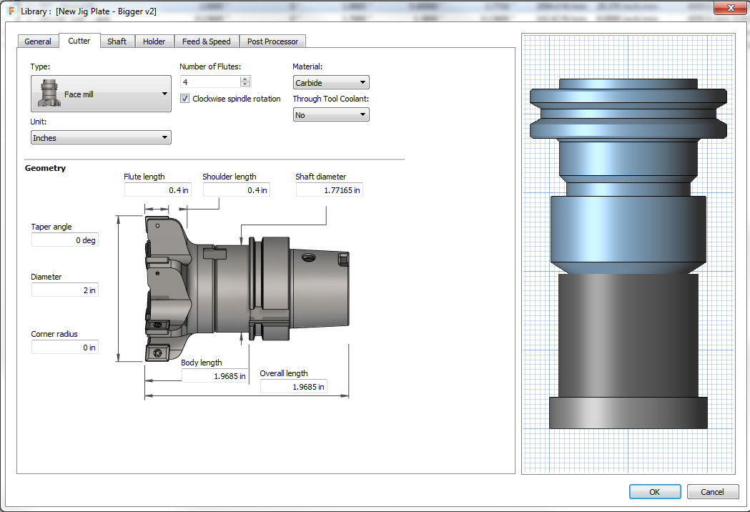Click the Fusion app icon in title bar
The image size is (750, 512).
coord(11,11)
